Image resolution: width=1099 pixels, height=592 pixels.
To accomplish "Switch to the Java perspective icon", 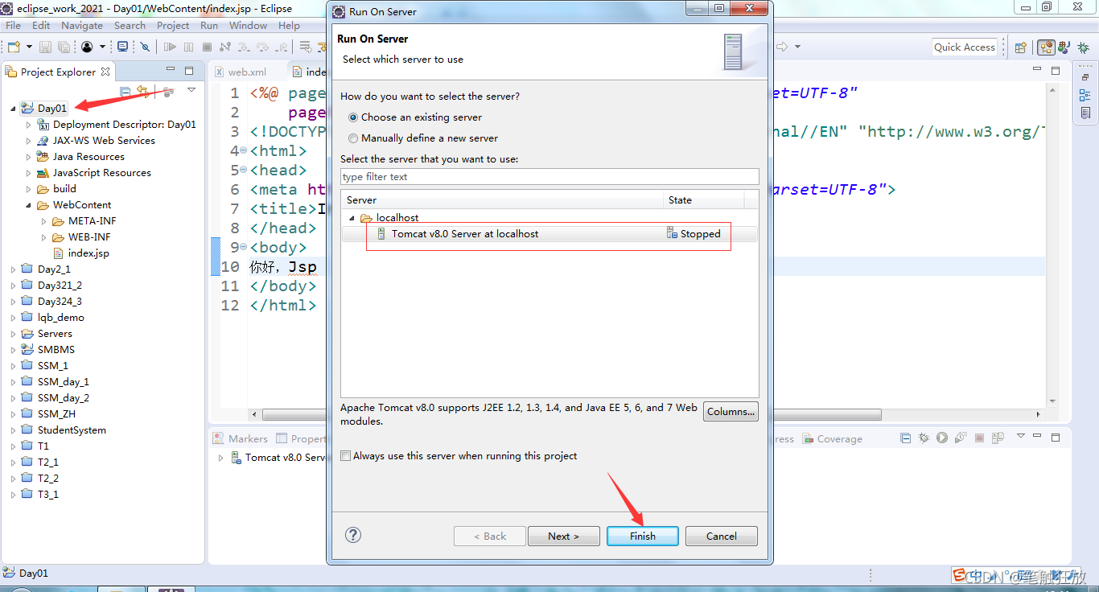I will (x=1064, y=48).
